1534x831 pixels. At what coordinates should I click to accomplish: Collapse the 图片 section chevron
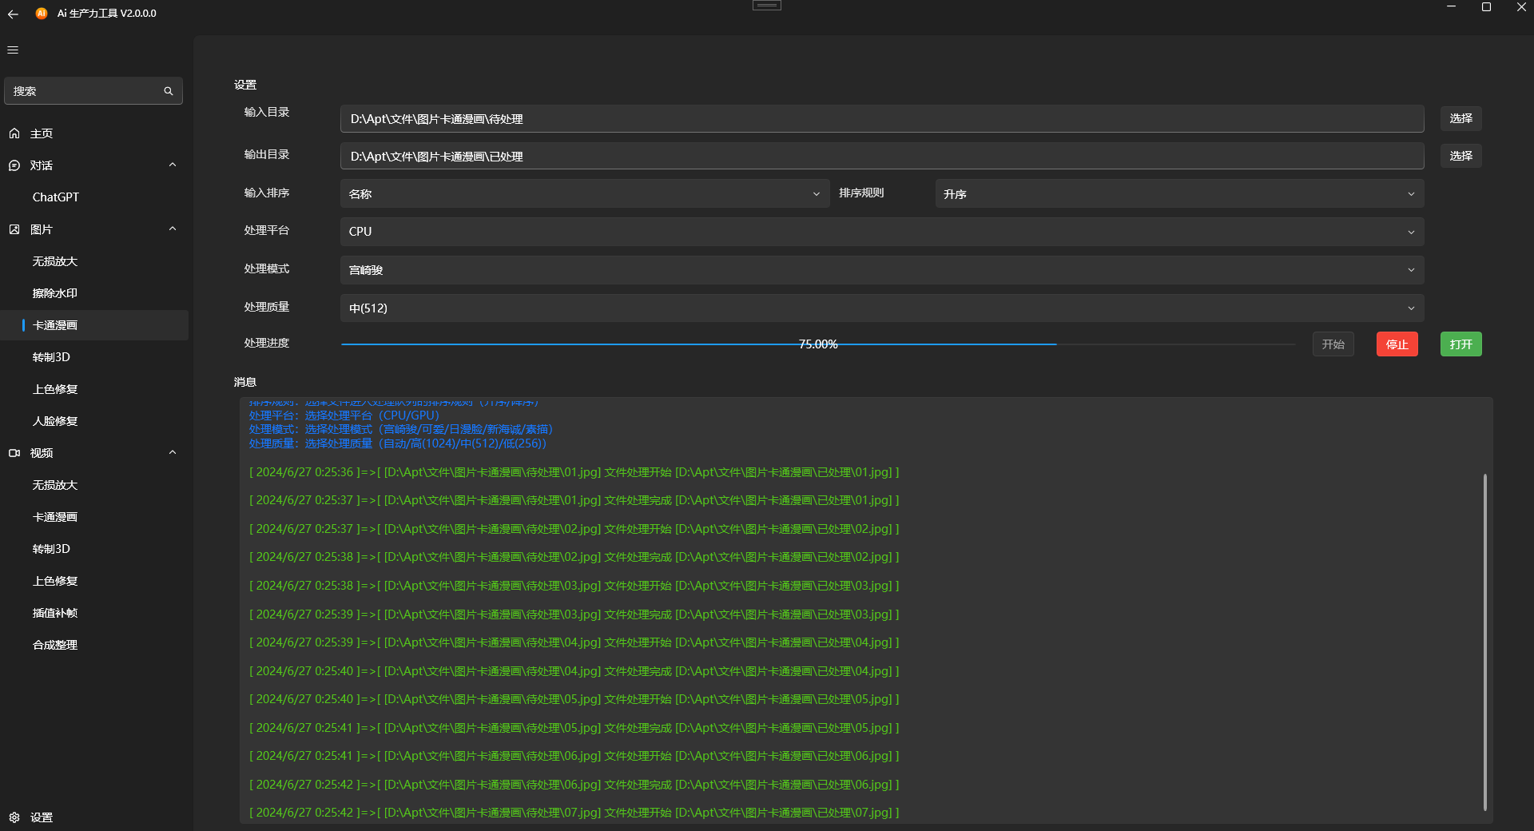(173, 229)
